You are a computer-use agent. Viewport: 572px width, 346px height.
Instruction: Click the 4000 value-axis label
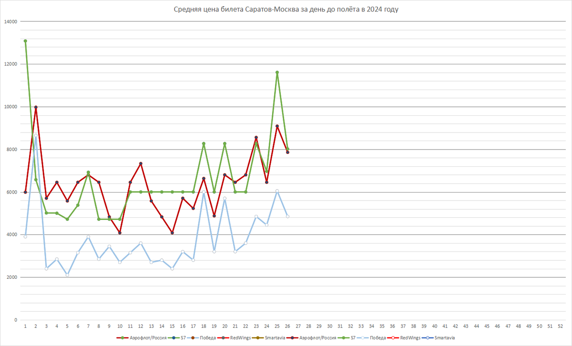(11, 234)
